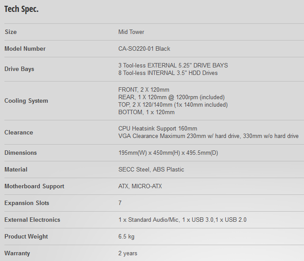Image resolution: width=304 pixels, height=261 pixels.
Task: Click the ATX, MICRO-ATX motherboard value
Action: click(140, 186)
